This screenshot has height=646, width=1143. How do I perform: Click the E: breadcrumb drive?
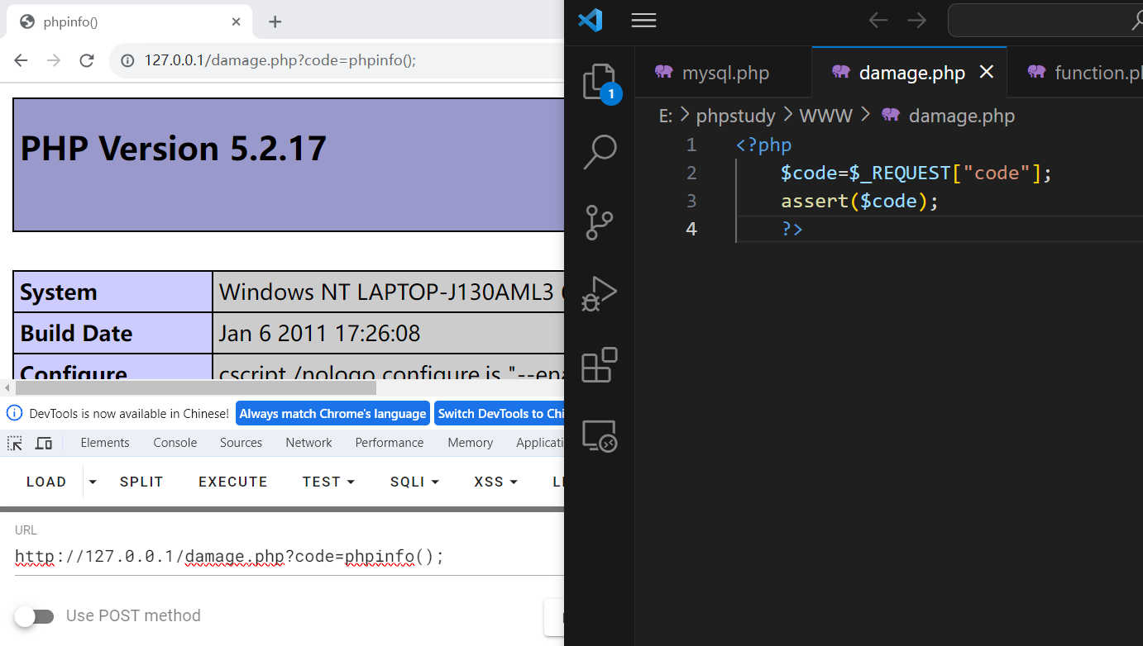666,116
